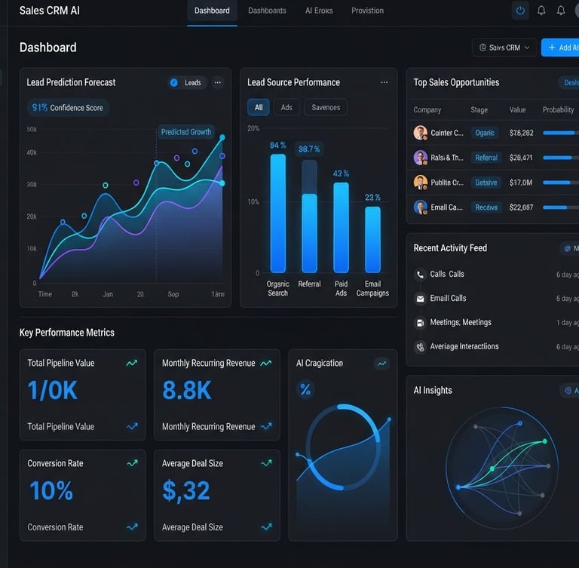Switch to the Dashboard tab
The height and width of the screenshot is (568, 579).
click(x=212, y=11)
